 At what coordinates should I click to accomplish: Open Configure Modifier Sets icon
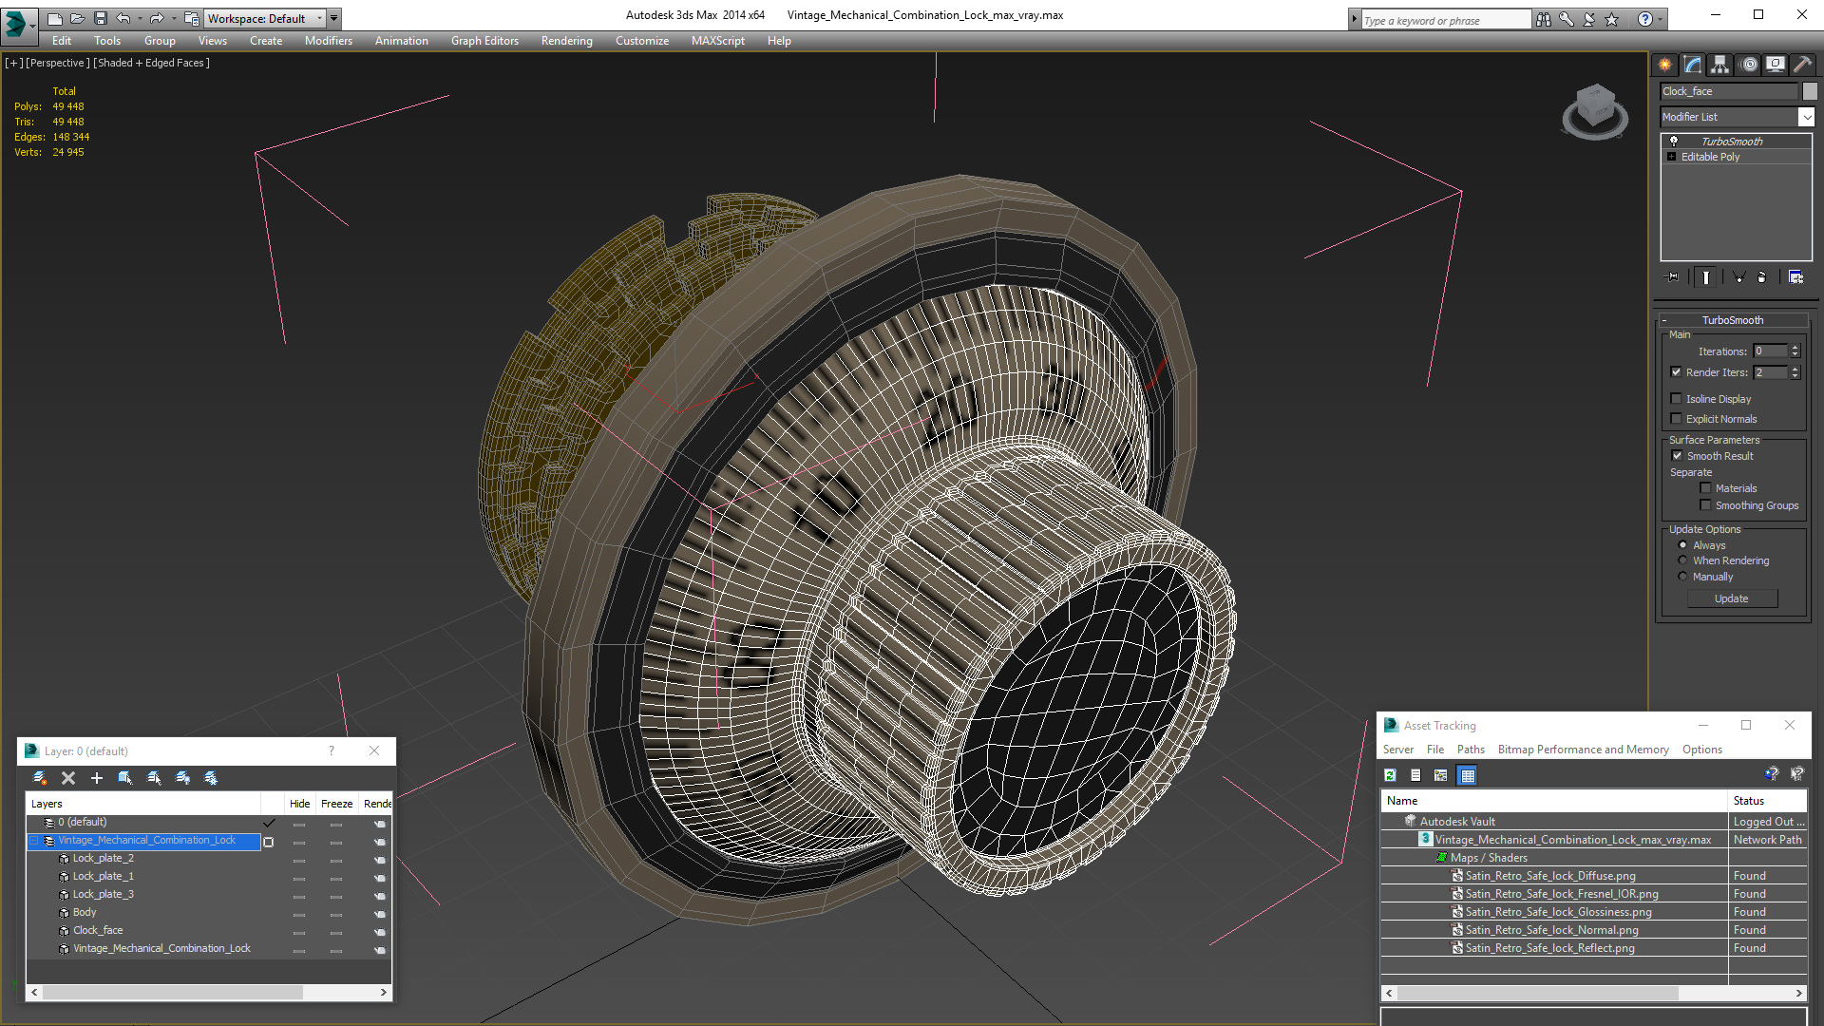[1795, 277]
